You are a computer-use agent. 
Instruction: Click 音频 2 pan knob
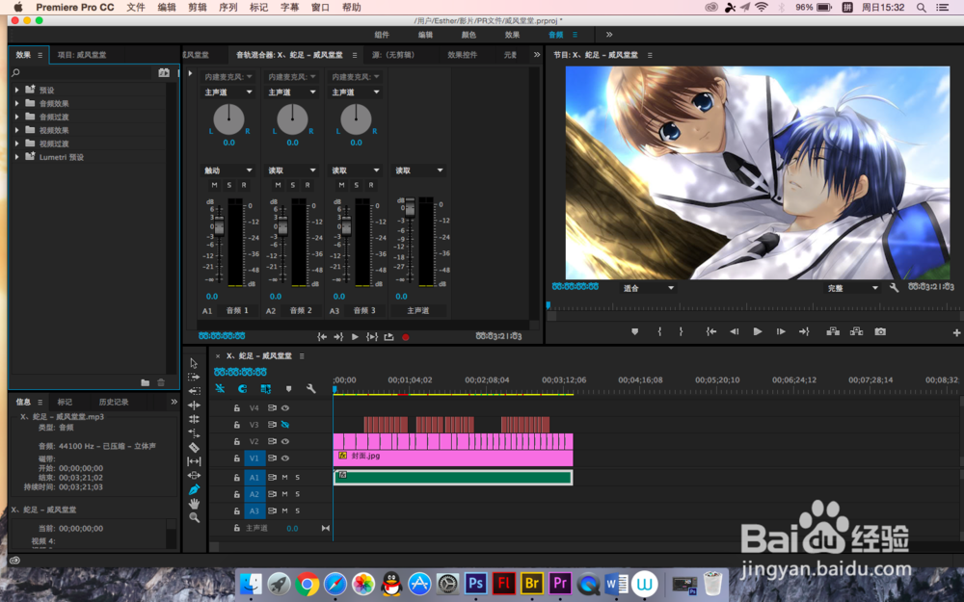pos(292,119)
